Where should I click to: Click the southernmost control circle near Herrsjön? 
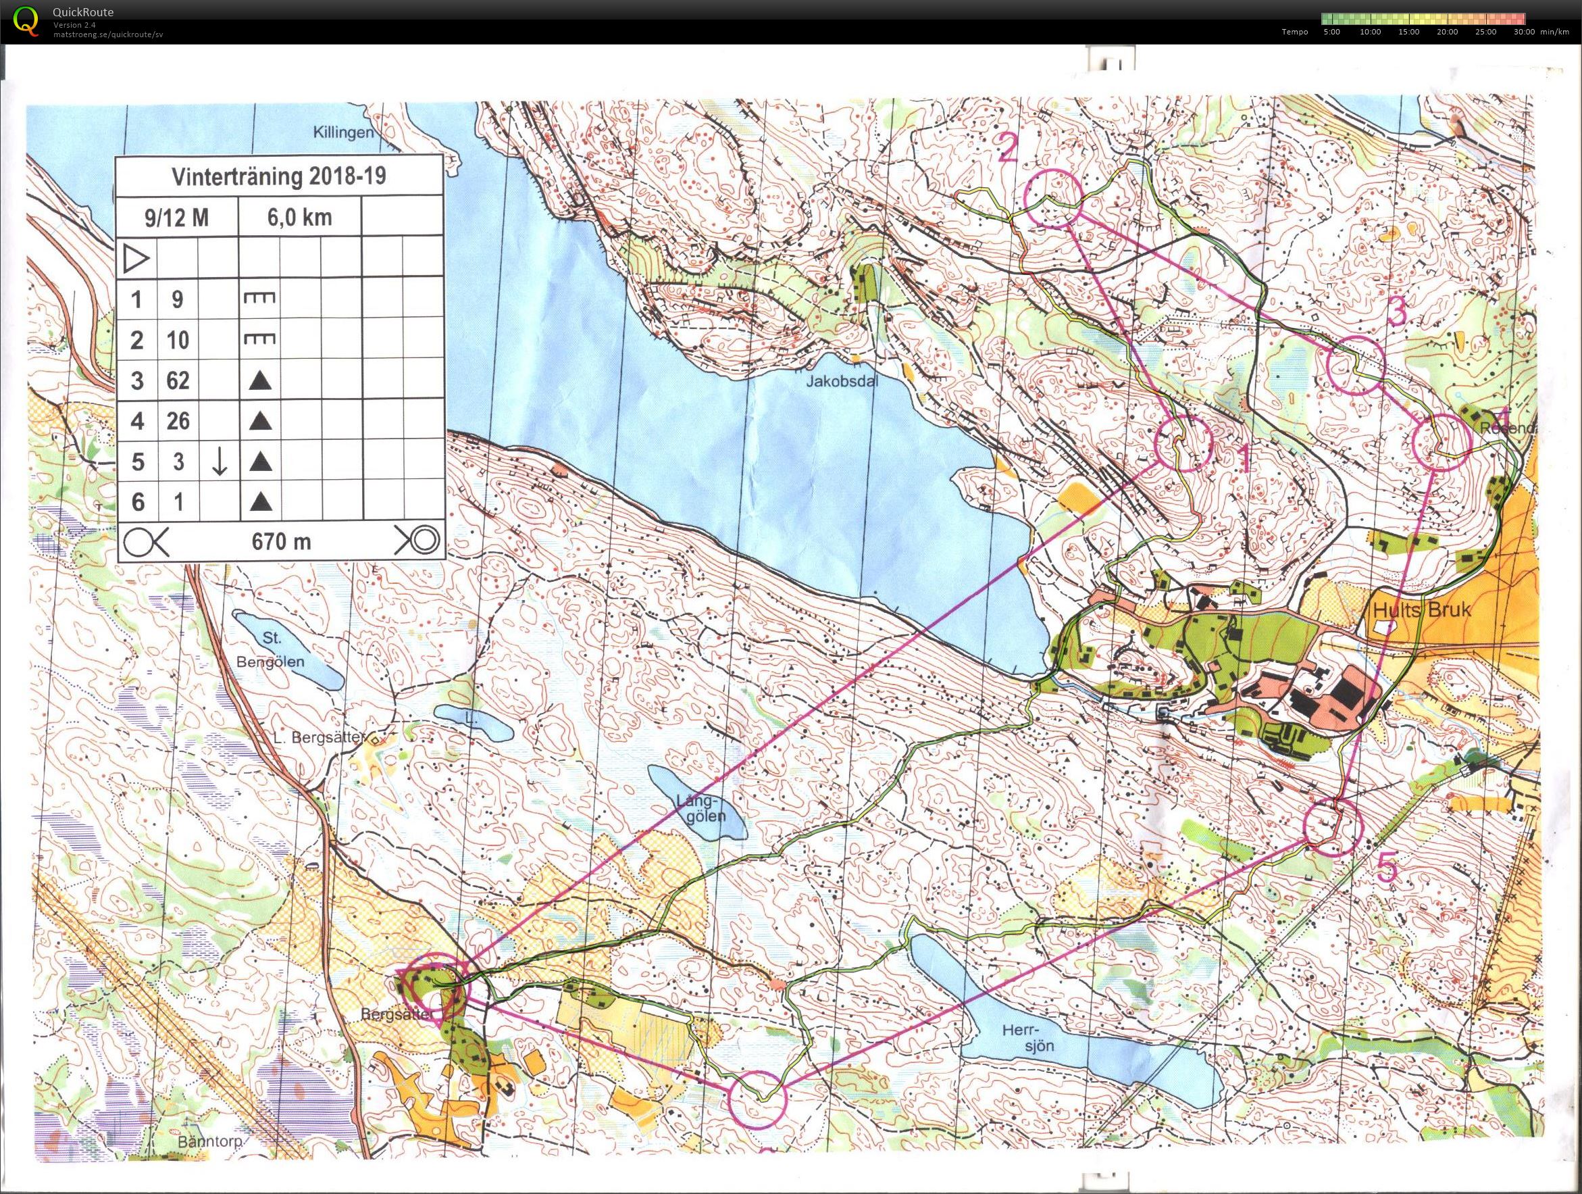coord(757,1100)
